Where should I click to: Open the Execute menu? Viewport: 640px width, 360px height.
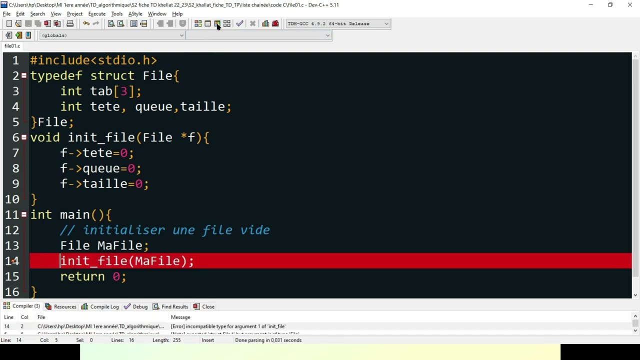tap(96, 13)
